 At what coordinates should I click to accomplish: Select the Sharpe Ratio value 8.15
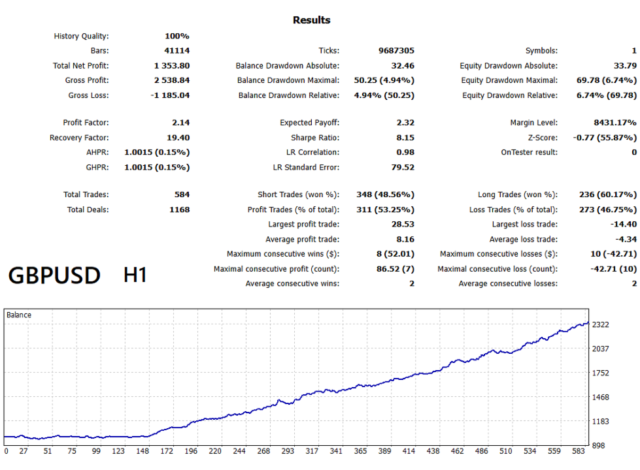[405, 138]
